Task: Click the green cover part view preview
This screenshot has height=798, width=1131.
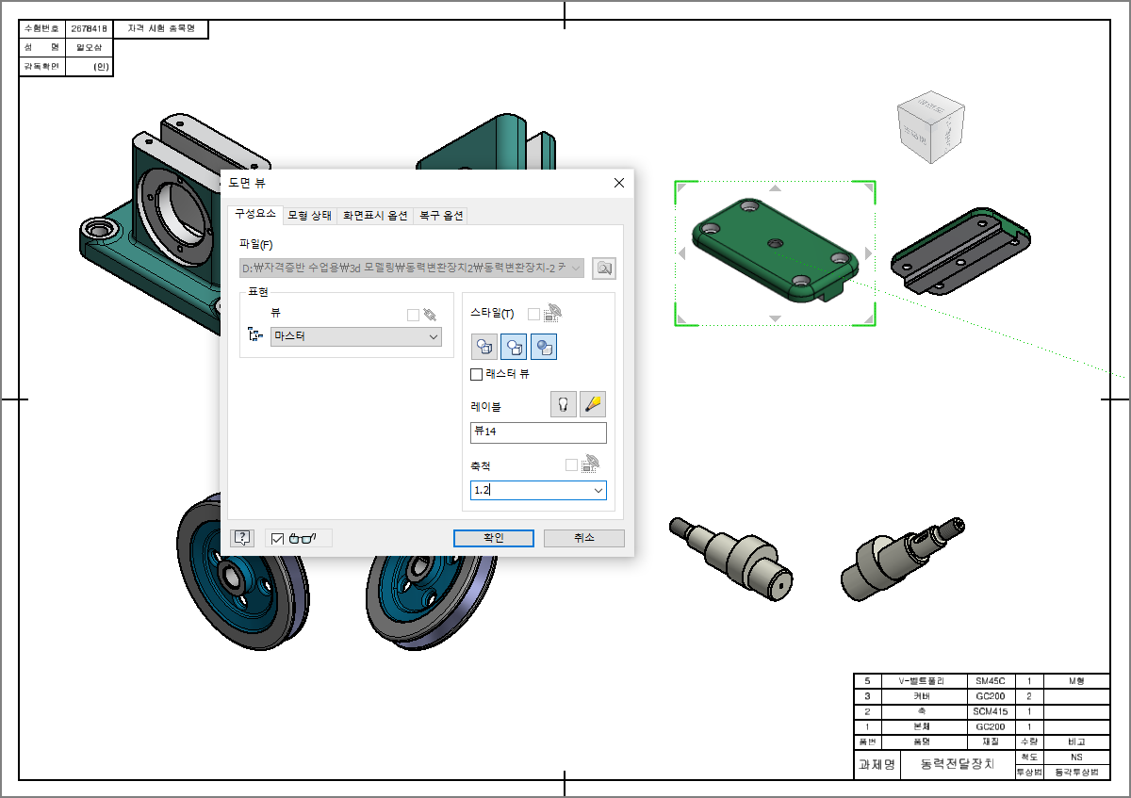Action: coord(775,252)
